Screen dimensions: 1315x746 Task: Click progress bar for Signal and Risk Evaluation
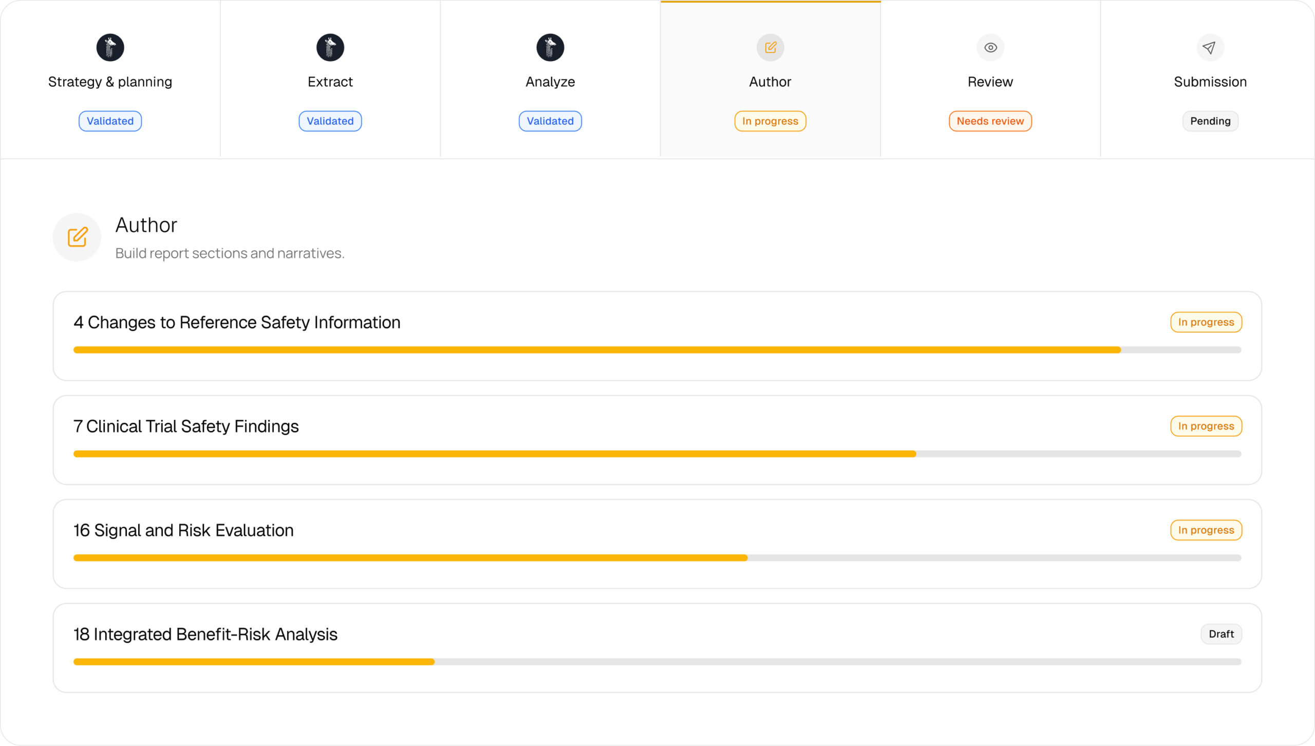(x=657, y=558)
